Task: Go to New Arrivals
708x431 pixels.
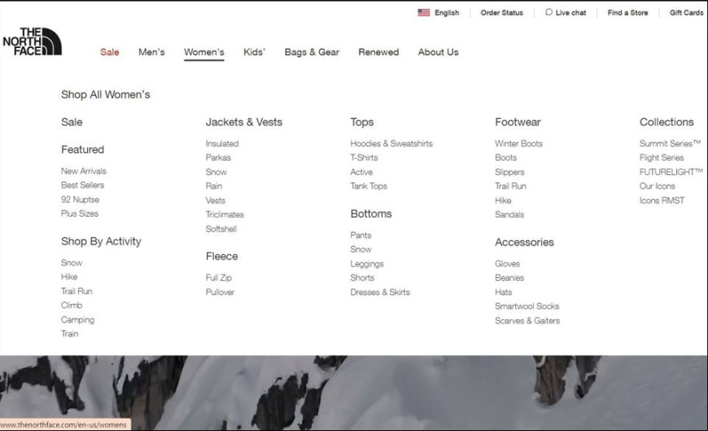Action: tap(84, 171)
